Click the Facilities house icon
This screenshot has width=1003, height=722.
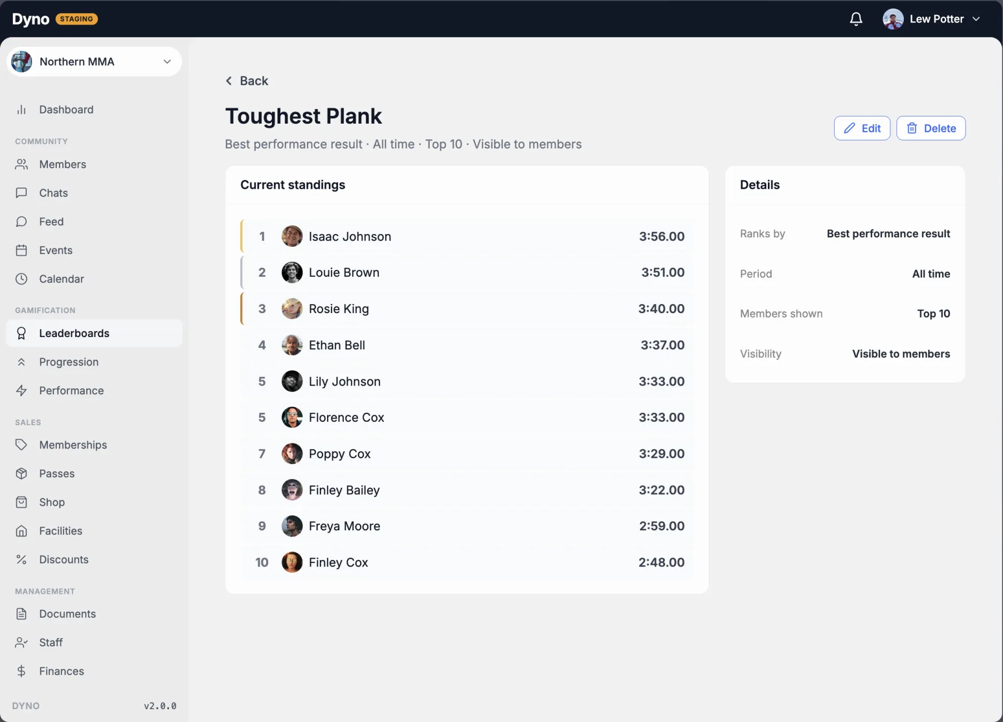point(21,531)
